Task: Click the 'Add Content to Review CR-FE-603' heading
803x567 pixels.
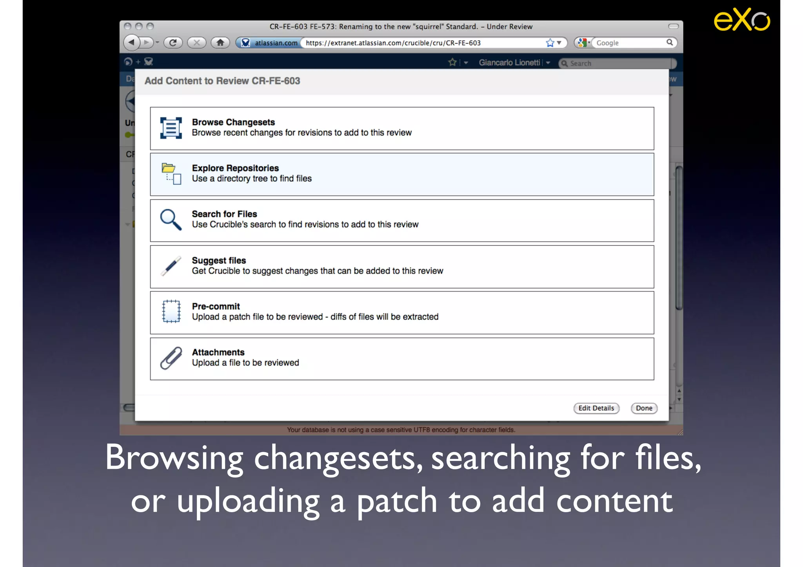Action: pyautogui.click(x=222, y=81)
